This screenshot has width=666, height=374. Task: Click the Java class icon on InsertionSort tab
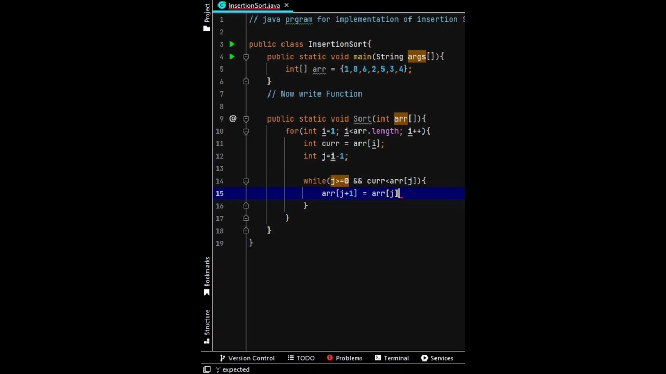(222, 6)
